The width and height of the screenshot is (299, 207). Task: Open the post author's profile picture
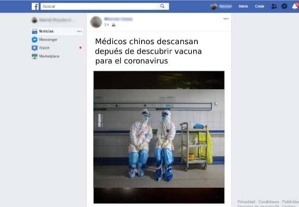coord(96,22)
